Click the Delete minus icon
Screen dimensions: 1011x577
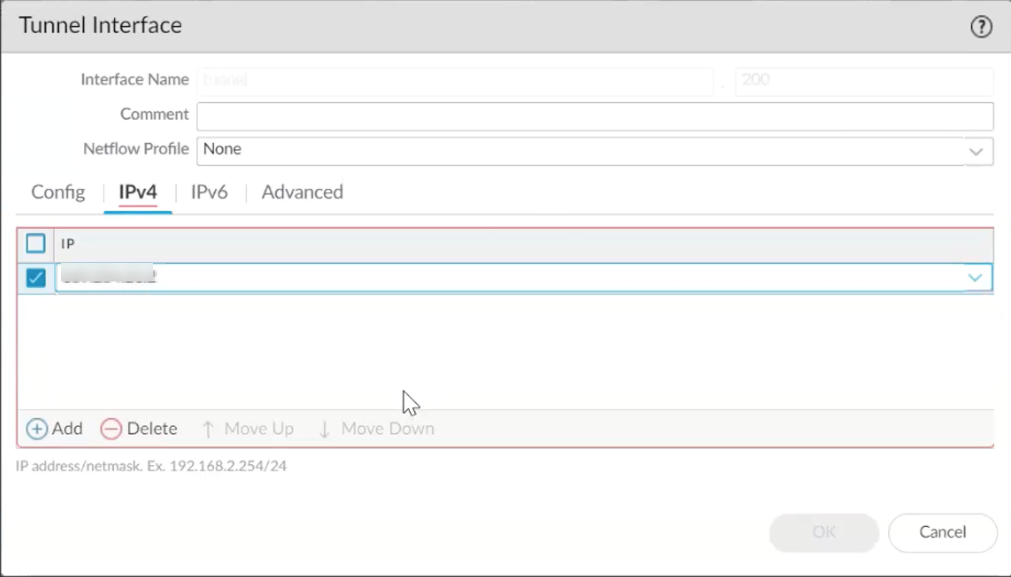[111, 429]
